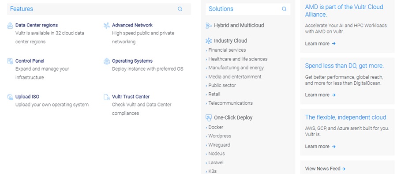Screen dimensions: 397x174
Task: Click the Hybrid and Multicloud icon
Action: click(209, 25)
